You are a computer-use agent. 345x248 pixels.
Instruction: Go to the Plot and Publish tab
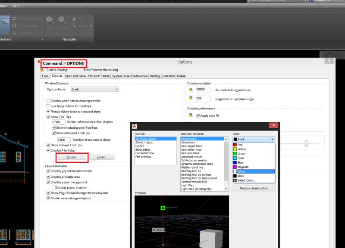point(99,76)
